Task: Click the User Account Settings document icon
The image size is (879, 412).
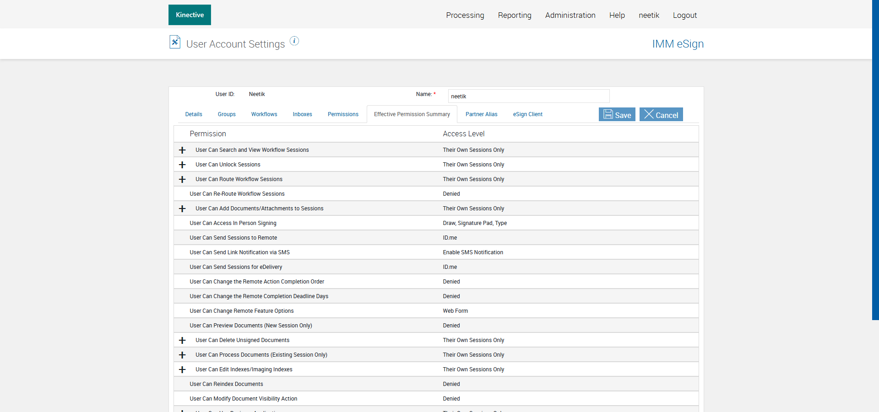Action: tap(174, 42)
